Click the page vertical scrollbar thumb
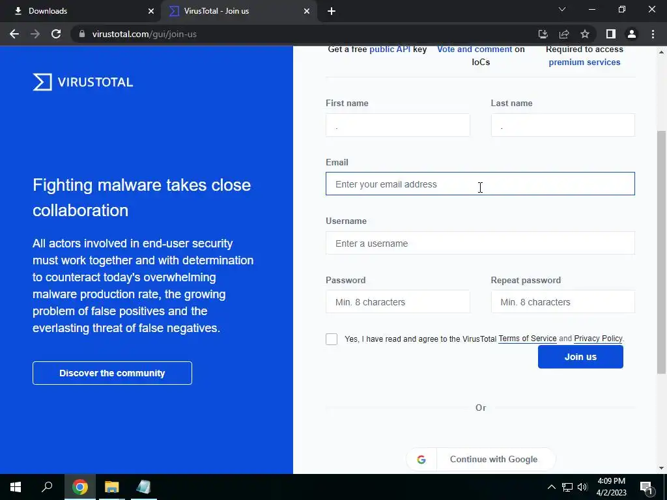The image size is (667, 500). point(662,252)
